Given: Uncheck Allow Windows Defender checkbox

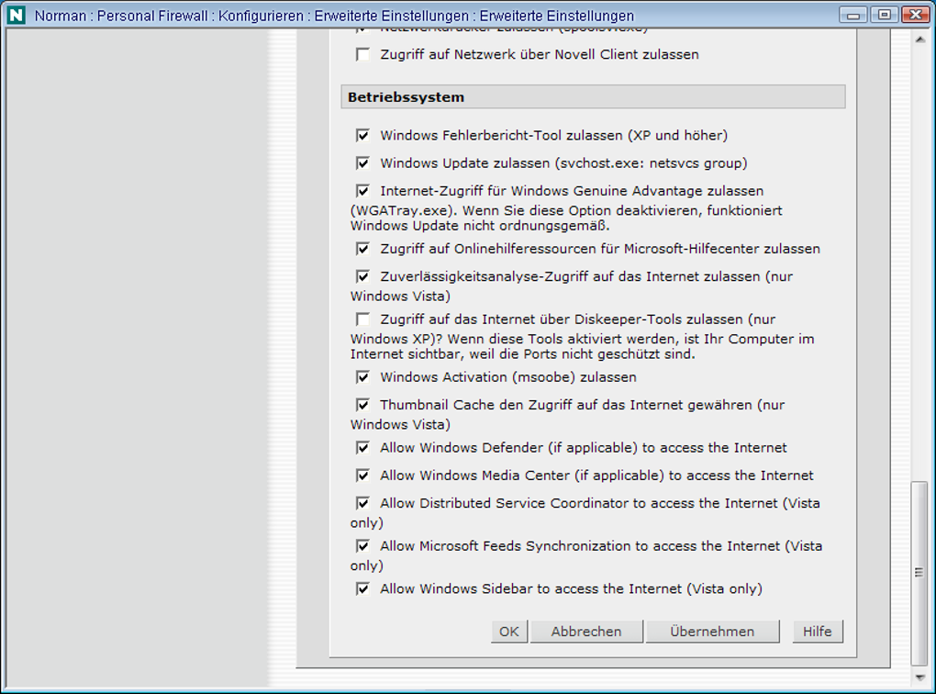Looking at the screenshot, I should (x=363, y=448).
